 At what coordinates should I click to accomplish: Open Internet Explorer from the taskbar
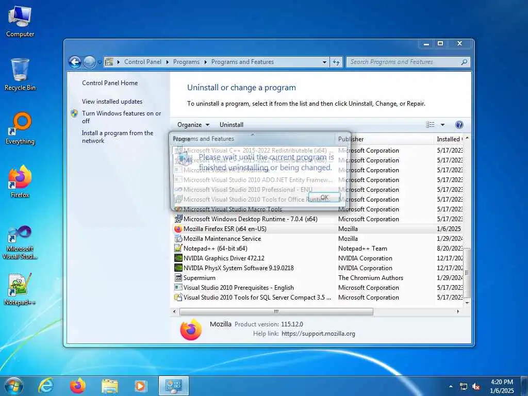click(x=45, y=386)
